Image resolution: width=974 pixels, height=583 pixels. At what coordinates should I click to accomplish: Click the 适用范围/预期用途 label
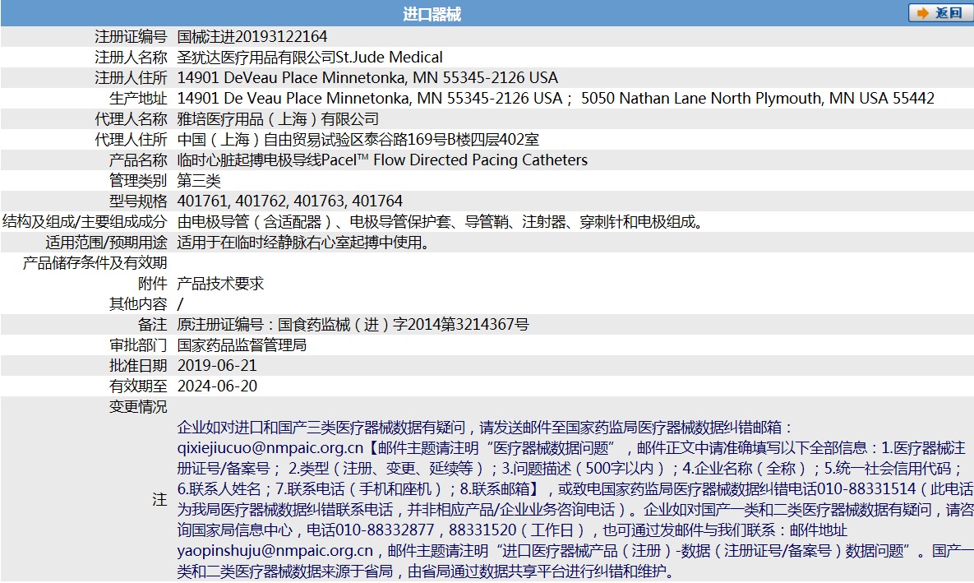tap(106, 242)
